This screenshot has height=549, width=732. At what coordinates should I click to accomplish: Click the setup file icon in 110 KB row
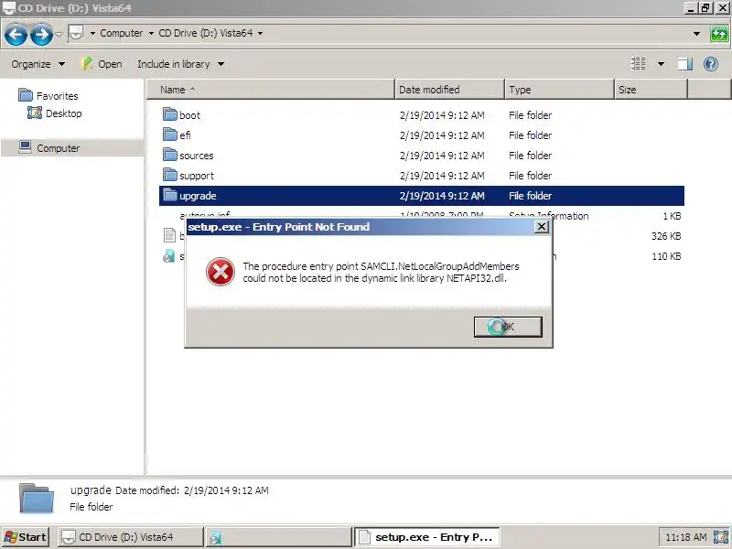point(169,256)
